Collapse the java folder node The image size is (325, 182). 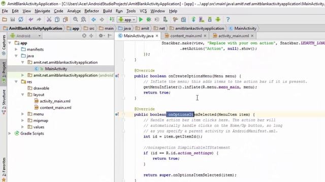16,56
